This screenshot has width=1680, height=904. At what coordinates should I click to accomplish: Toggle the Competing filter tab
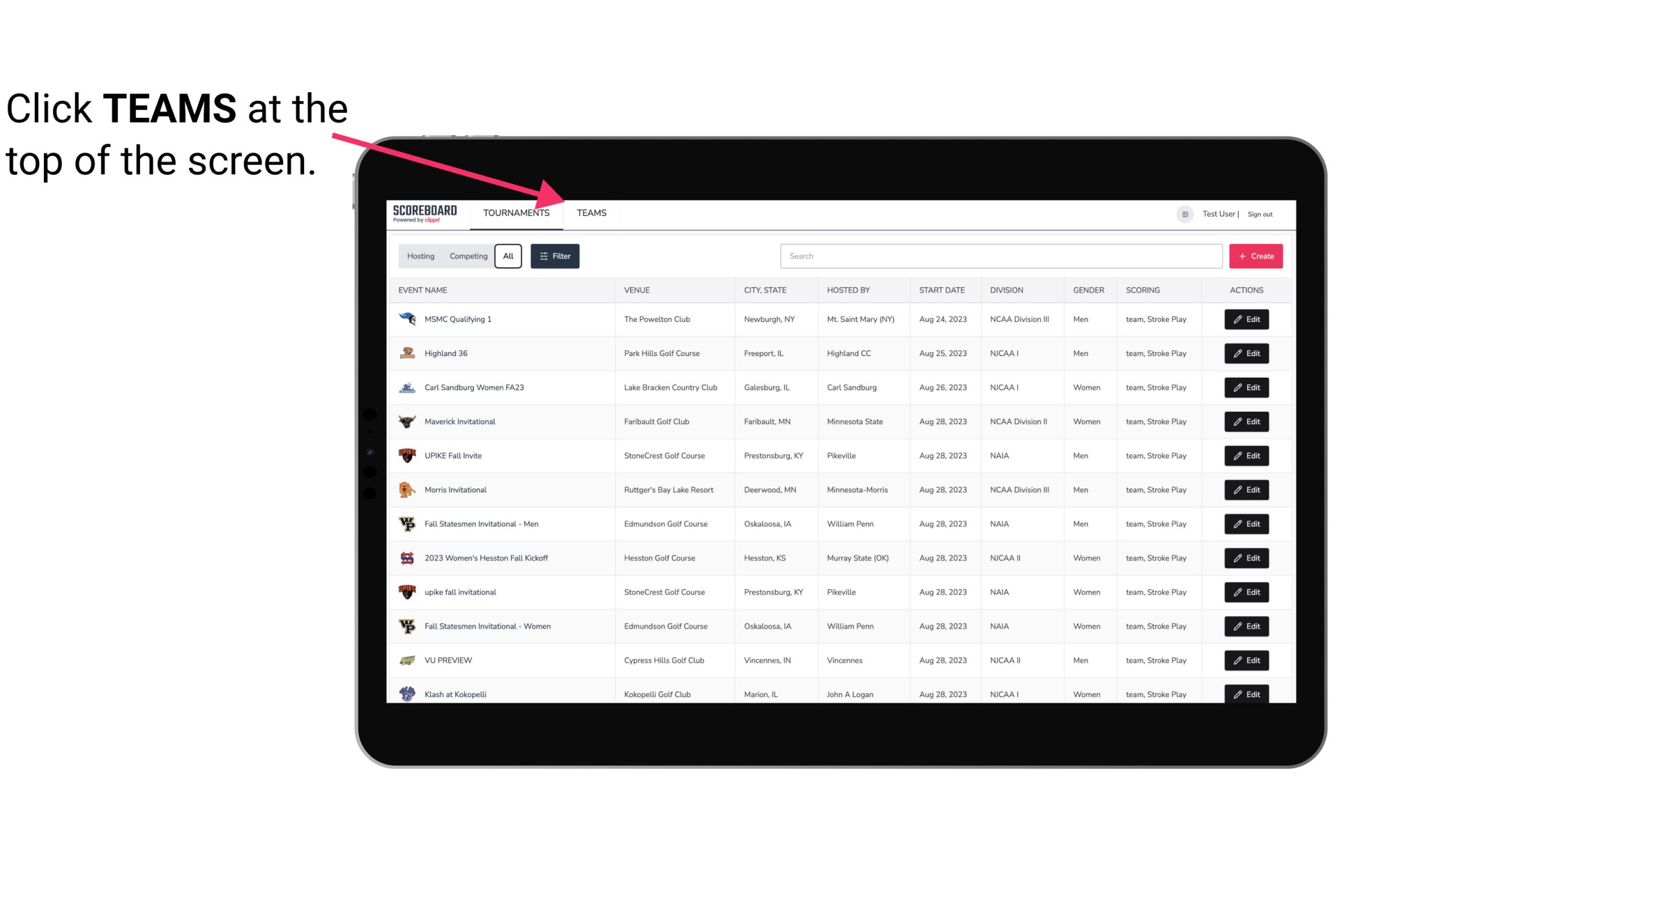click(x=468, y=256)
